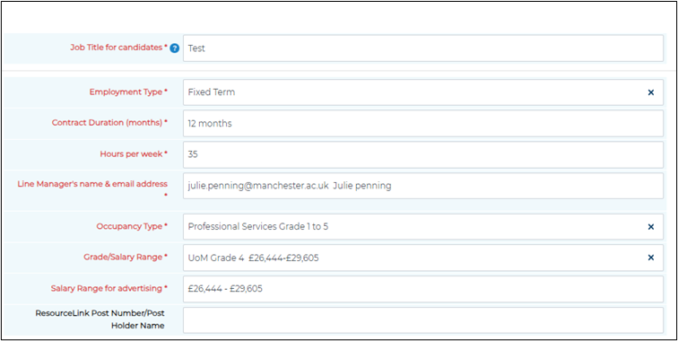The width and height of the screenshot is (678, 341).
Task: Click the Hours per week label
Action: click(x=134, y=153)
